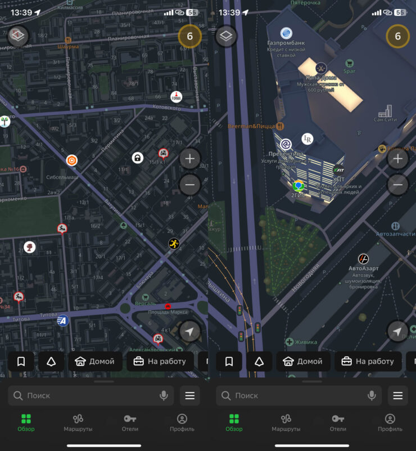
Task: Toggle map layers button on the left screen
Action: point(18,36)
